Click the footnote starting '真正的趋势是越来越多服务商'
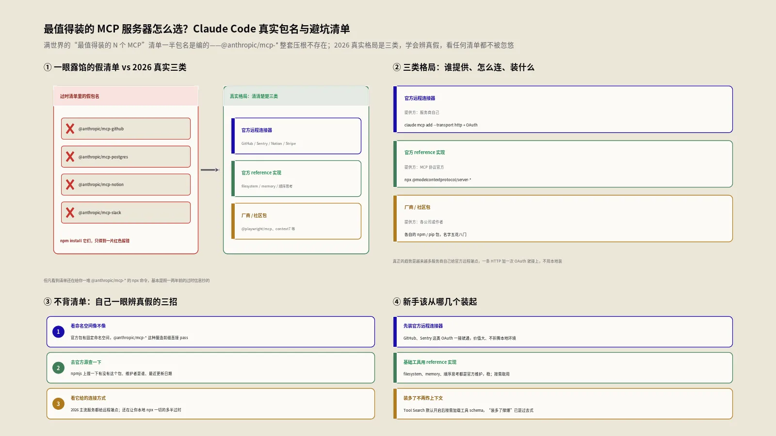Image resolution: width=776 pixels, height=436 pixels. 477,261
